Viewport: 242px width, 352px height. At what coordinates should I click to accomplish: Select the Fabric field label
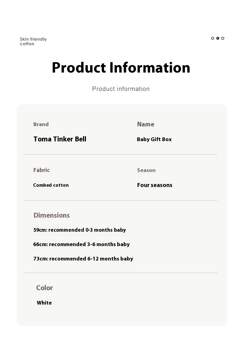pos(41,170)
